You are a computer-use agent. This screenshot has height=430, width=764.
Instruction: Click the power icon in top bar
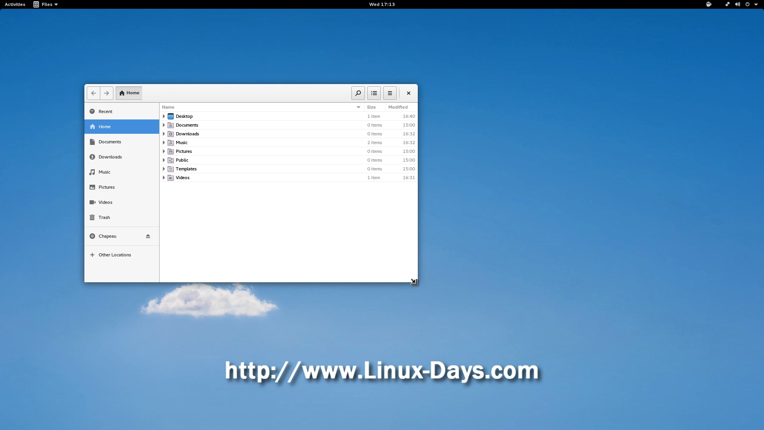coord(747,4)
